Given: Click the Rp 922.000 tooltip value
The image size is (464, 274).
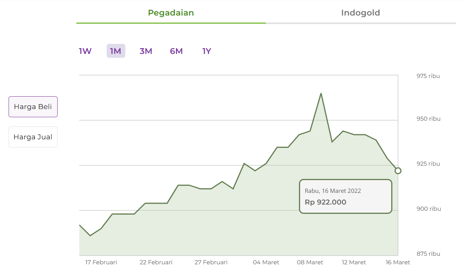Looking at the screenshot, I should [x=325, y=202].
